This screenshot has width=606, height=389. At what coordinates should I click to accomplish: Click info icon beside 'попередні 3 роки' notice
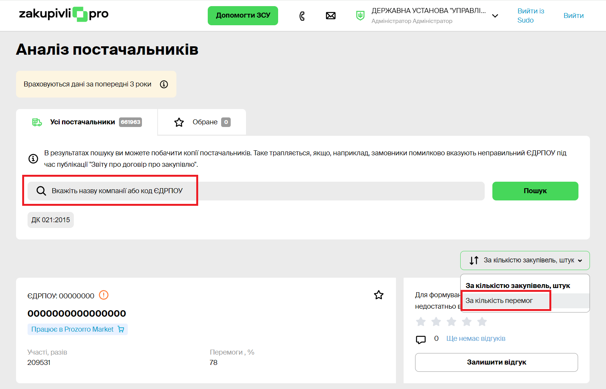(x=164, y=84)
